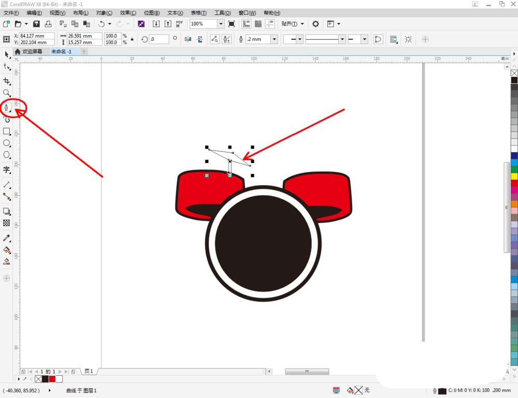The width and height of the screenshot is (518, 398).
Task: Expand the undo history dropdown arrow
Action: (x=110, y=24)
